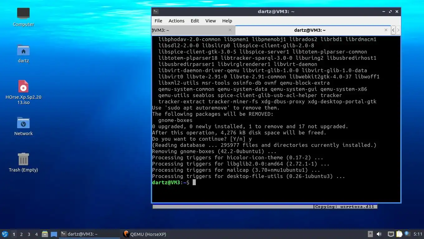Switch to the first @VM3: ~ tab

193,30
